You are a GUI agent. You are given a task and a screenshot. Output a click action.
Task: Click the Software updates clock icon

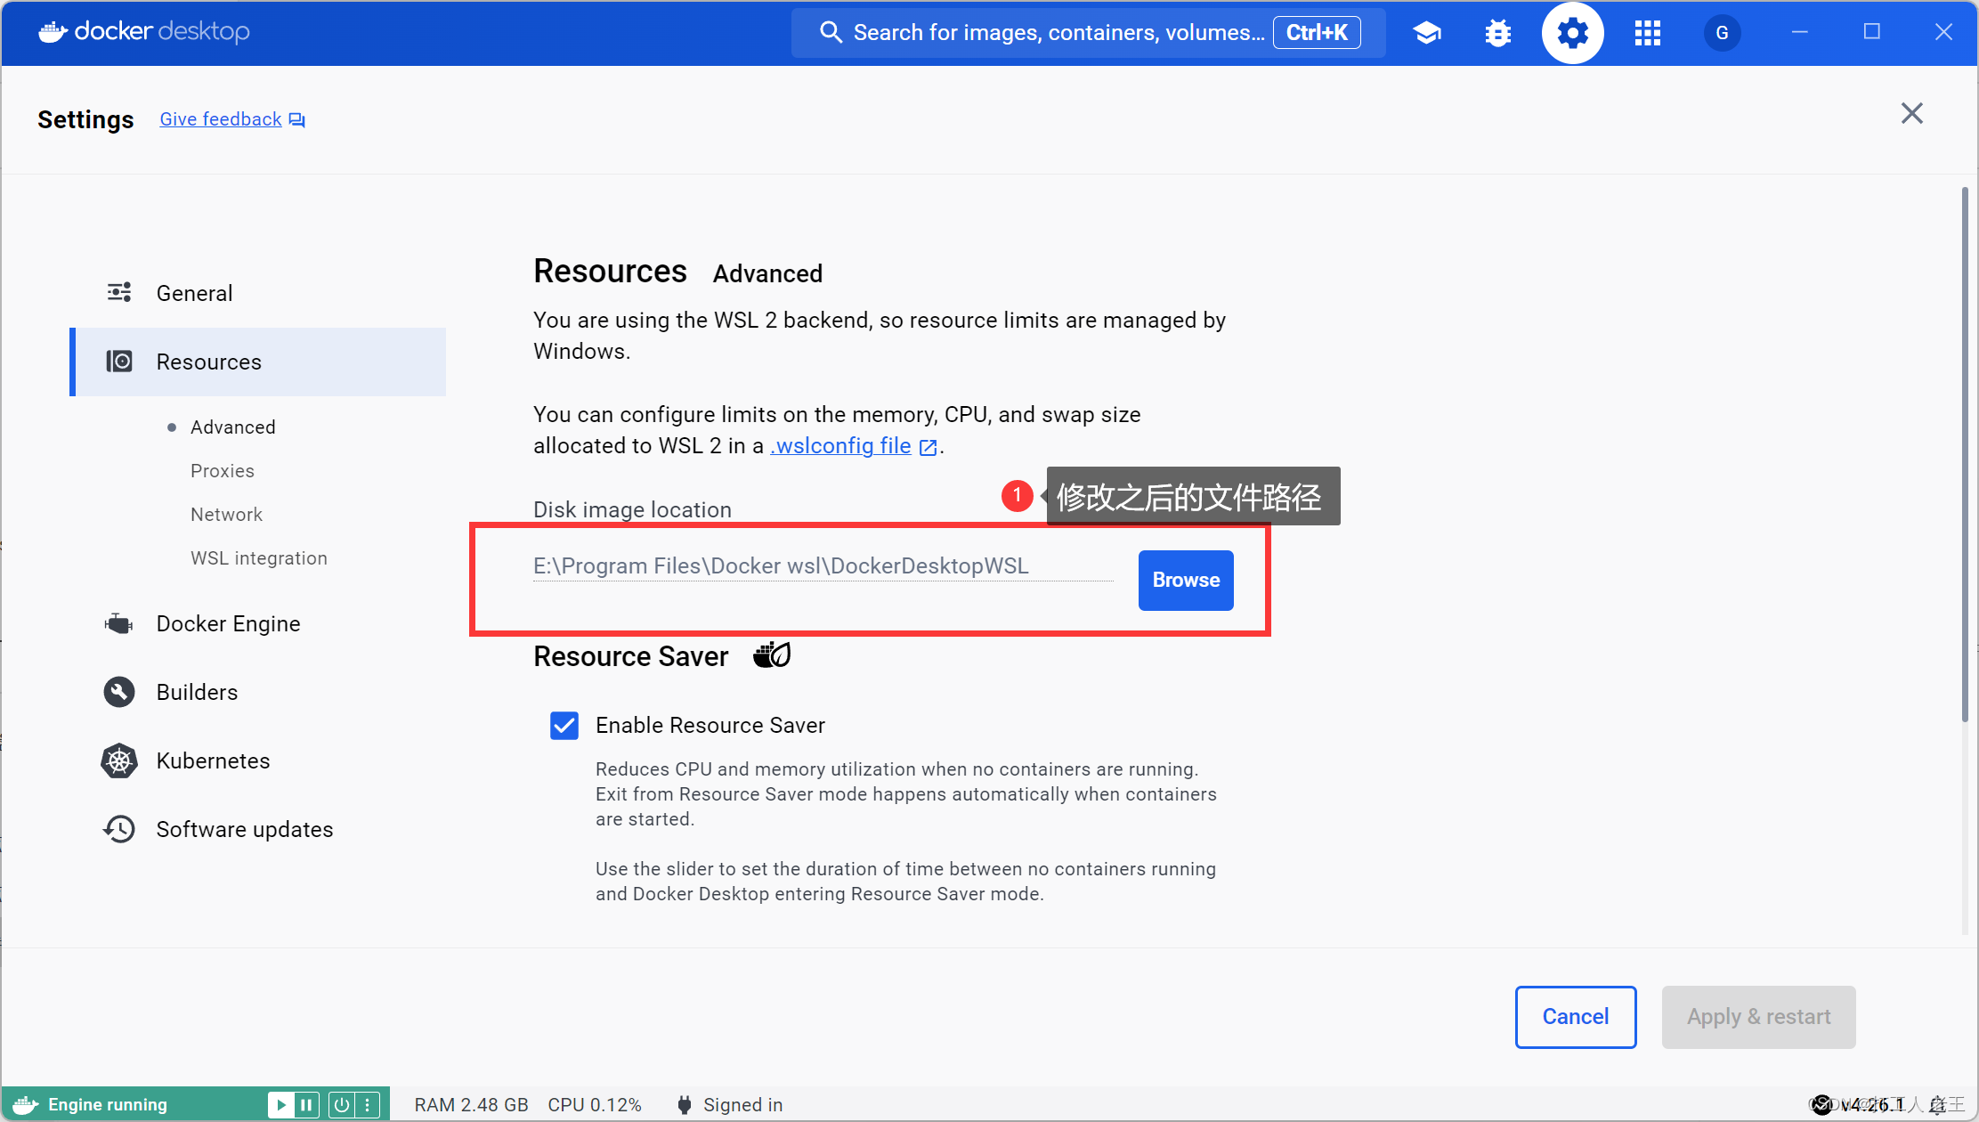coord(118,829)
